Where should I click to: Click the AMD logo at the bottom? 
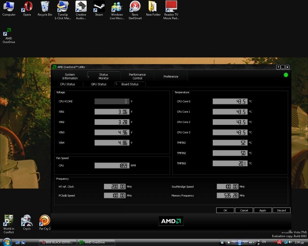[x=171, y=221]
